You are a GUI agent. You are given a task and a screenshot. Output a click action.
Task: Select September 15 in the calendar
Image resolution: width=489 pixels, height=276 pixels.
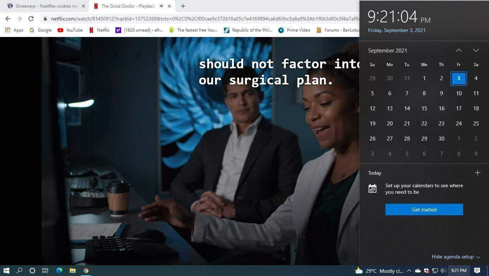pyautogui.click(x=424, y=109)
